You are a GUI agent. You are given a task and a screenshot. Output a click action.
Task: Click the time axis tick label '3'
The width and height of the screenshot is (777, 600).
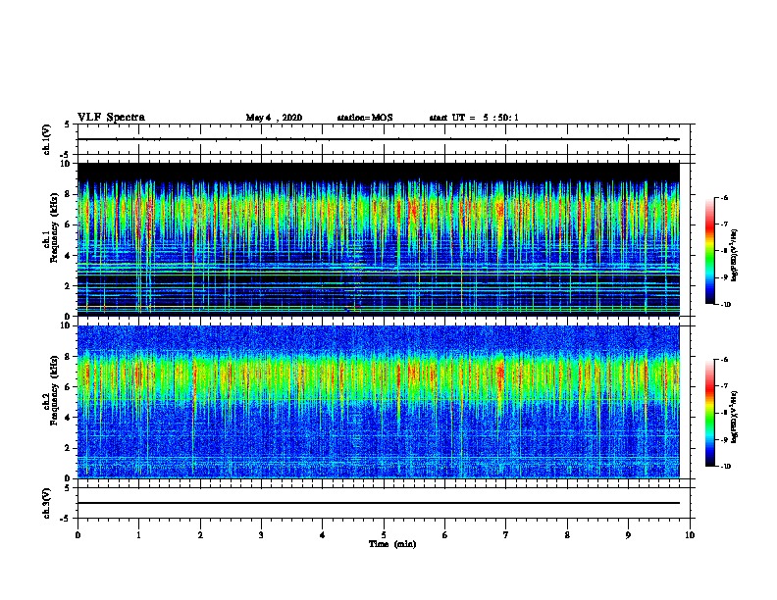[x=261, y=534]
